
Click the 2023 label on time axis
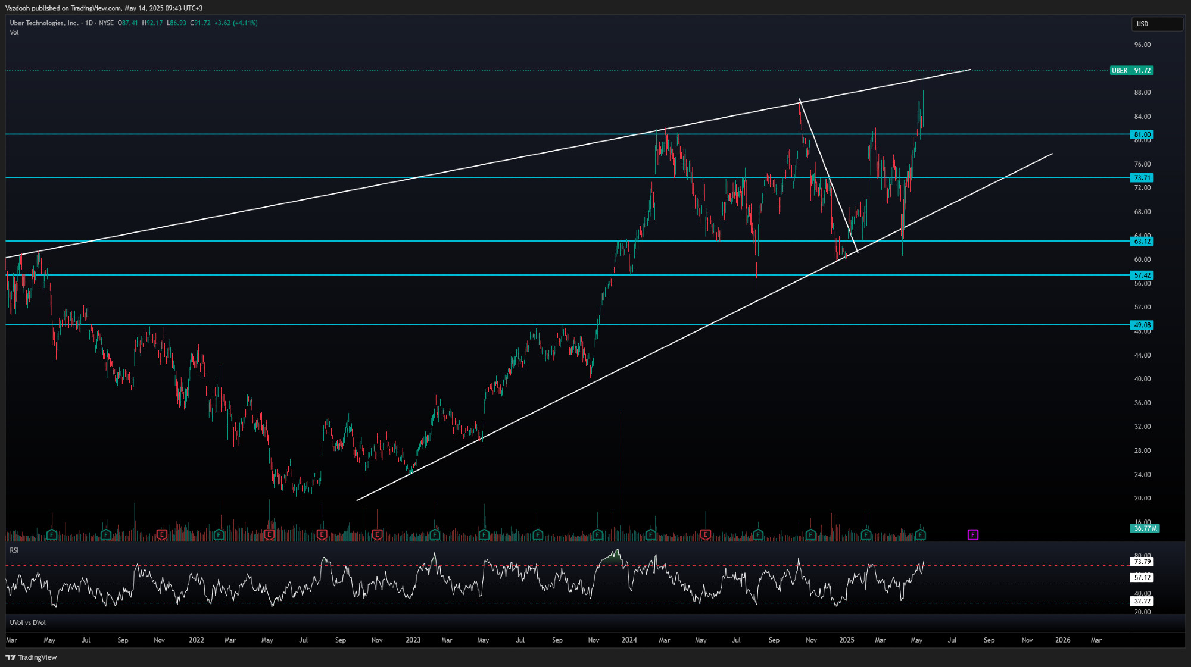[x=413, y=640]
